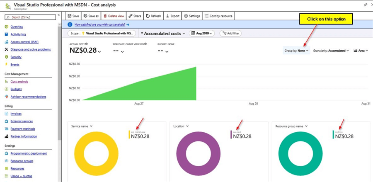Click the Payment methods icon

[x=6, y=129]
